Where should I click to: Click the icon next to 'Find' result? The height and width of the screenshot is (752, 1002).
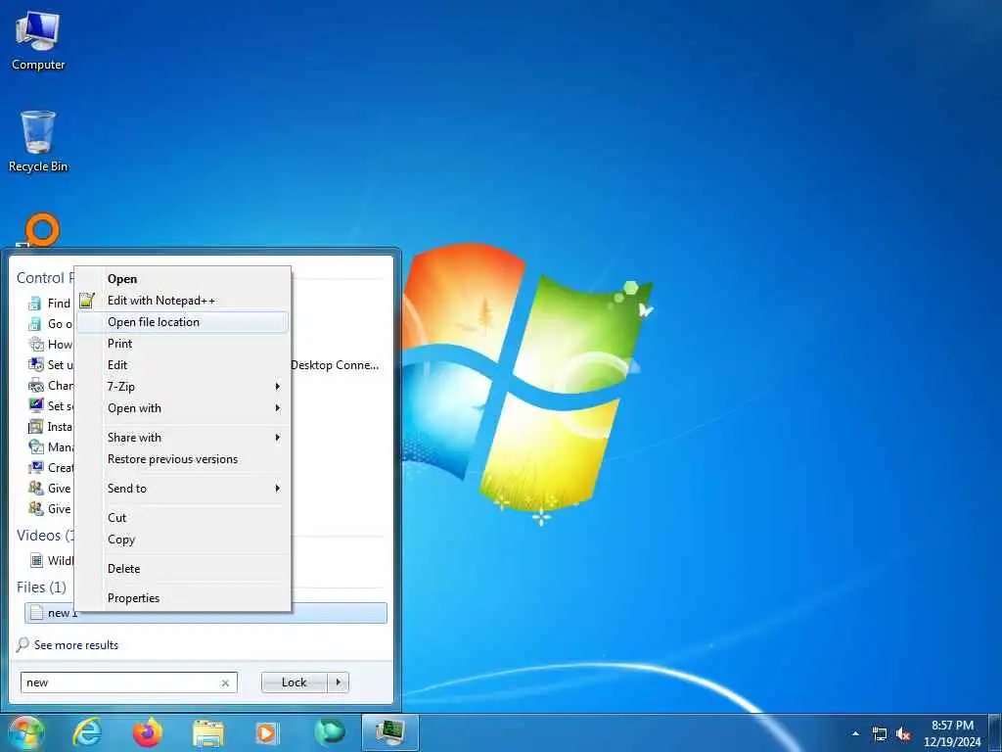36,304
